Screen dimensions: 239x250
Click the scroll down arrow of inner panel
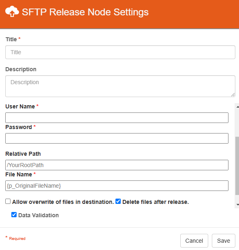click(237, 205)
